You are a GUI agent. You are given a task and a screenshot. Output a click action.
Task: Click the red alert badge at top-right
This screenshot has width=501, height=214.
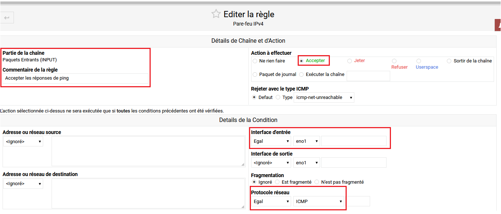[x=499, y=25]
